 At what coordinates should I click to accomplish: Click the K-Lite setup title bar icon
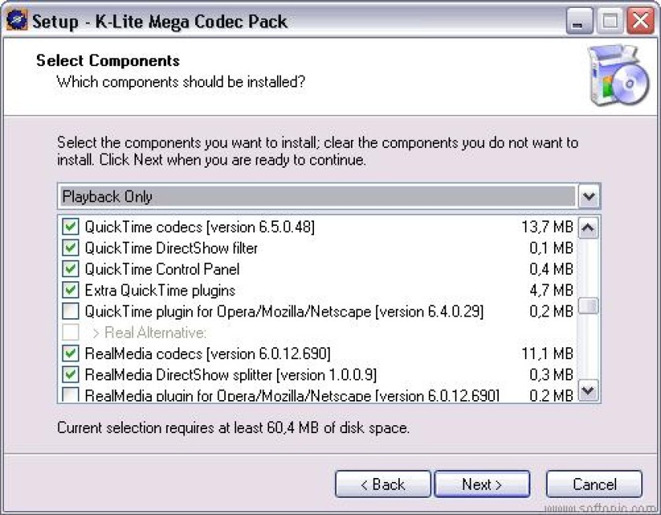tap(17, 20)
